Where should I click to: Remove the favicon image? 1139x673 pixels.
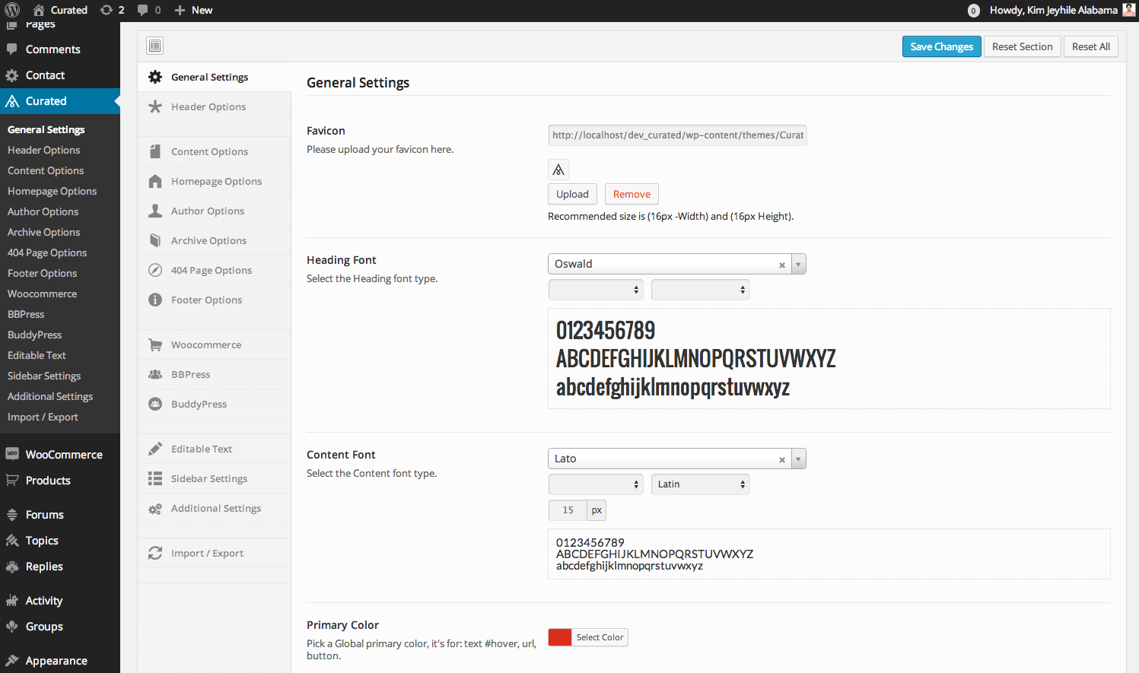pos(632,194)
